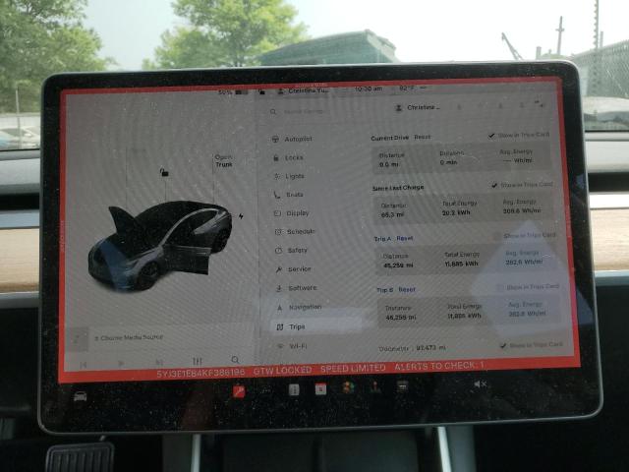Toggle Trip A Show in Trips Card
The image size is (629, 472).
tap(498, 236)
